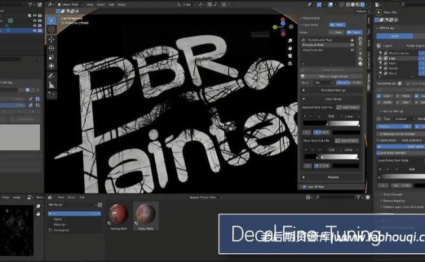Select the 3D Cursor tool
The image size is (425, 262).
click(51, 30)
